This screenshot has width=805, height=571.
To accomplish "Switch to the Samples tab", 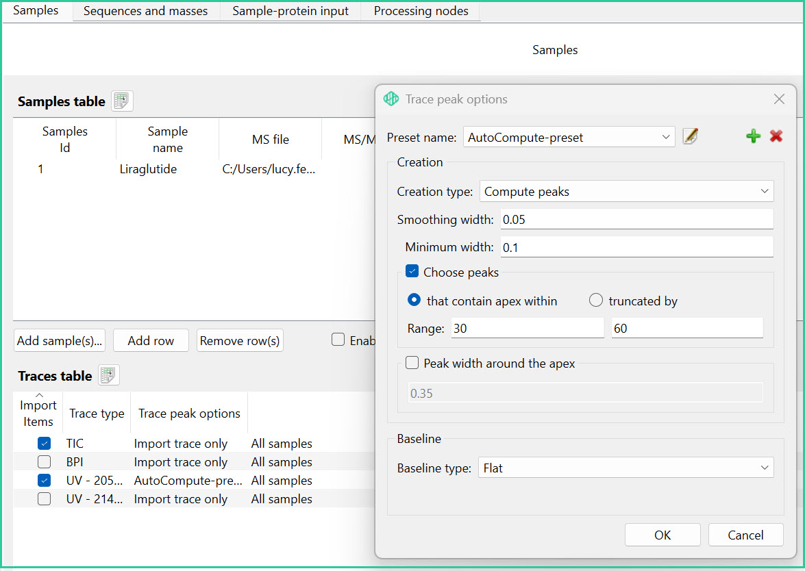I will coord(36,11).
